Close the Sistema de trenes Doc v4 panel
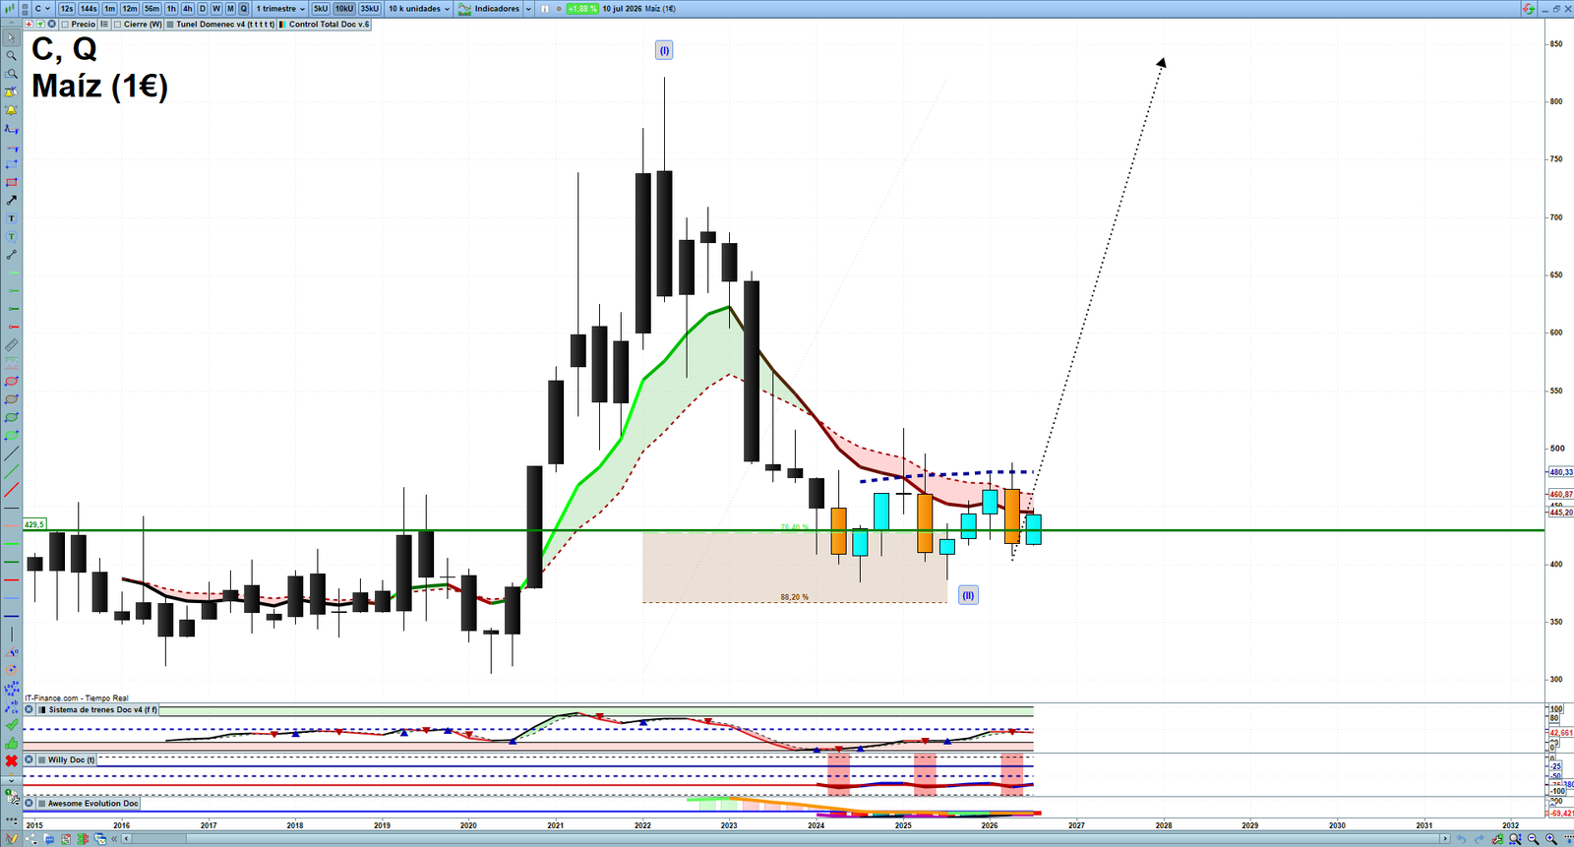This screenshot has width=1574, height=847. pos(30,709)
